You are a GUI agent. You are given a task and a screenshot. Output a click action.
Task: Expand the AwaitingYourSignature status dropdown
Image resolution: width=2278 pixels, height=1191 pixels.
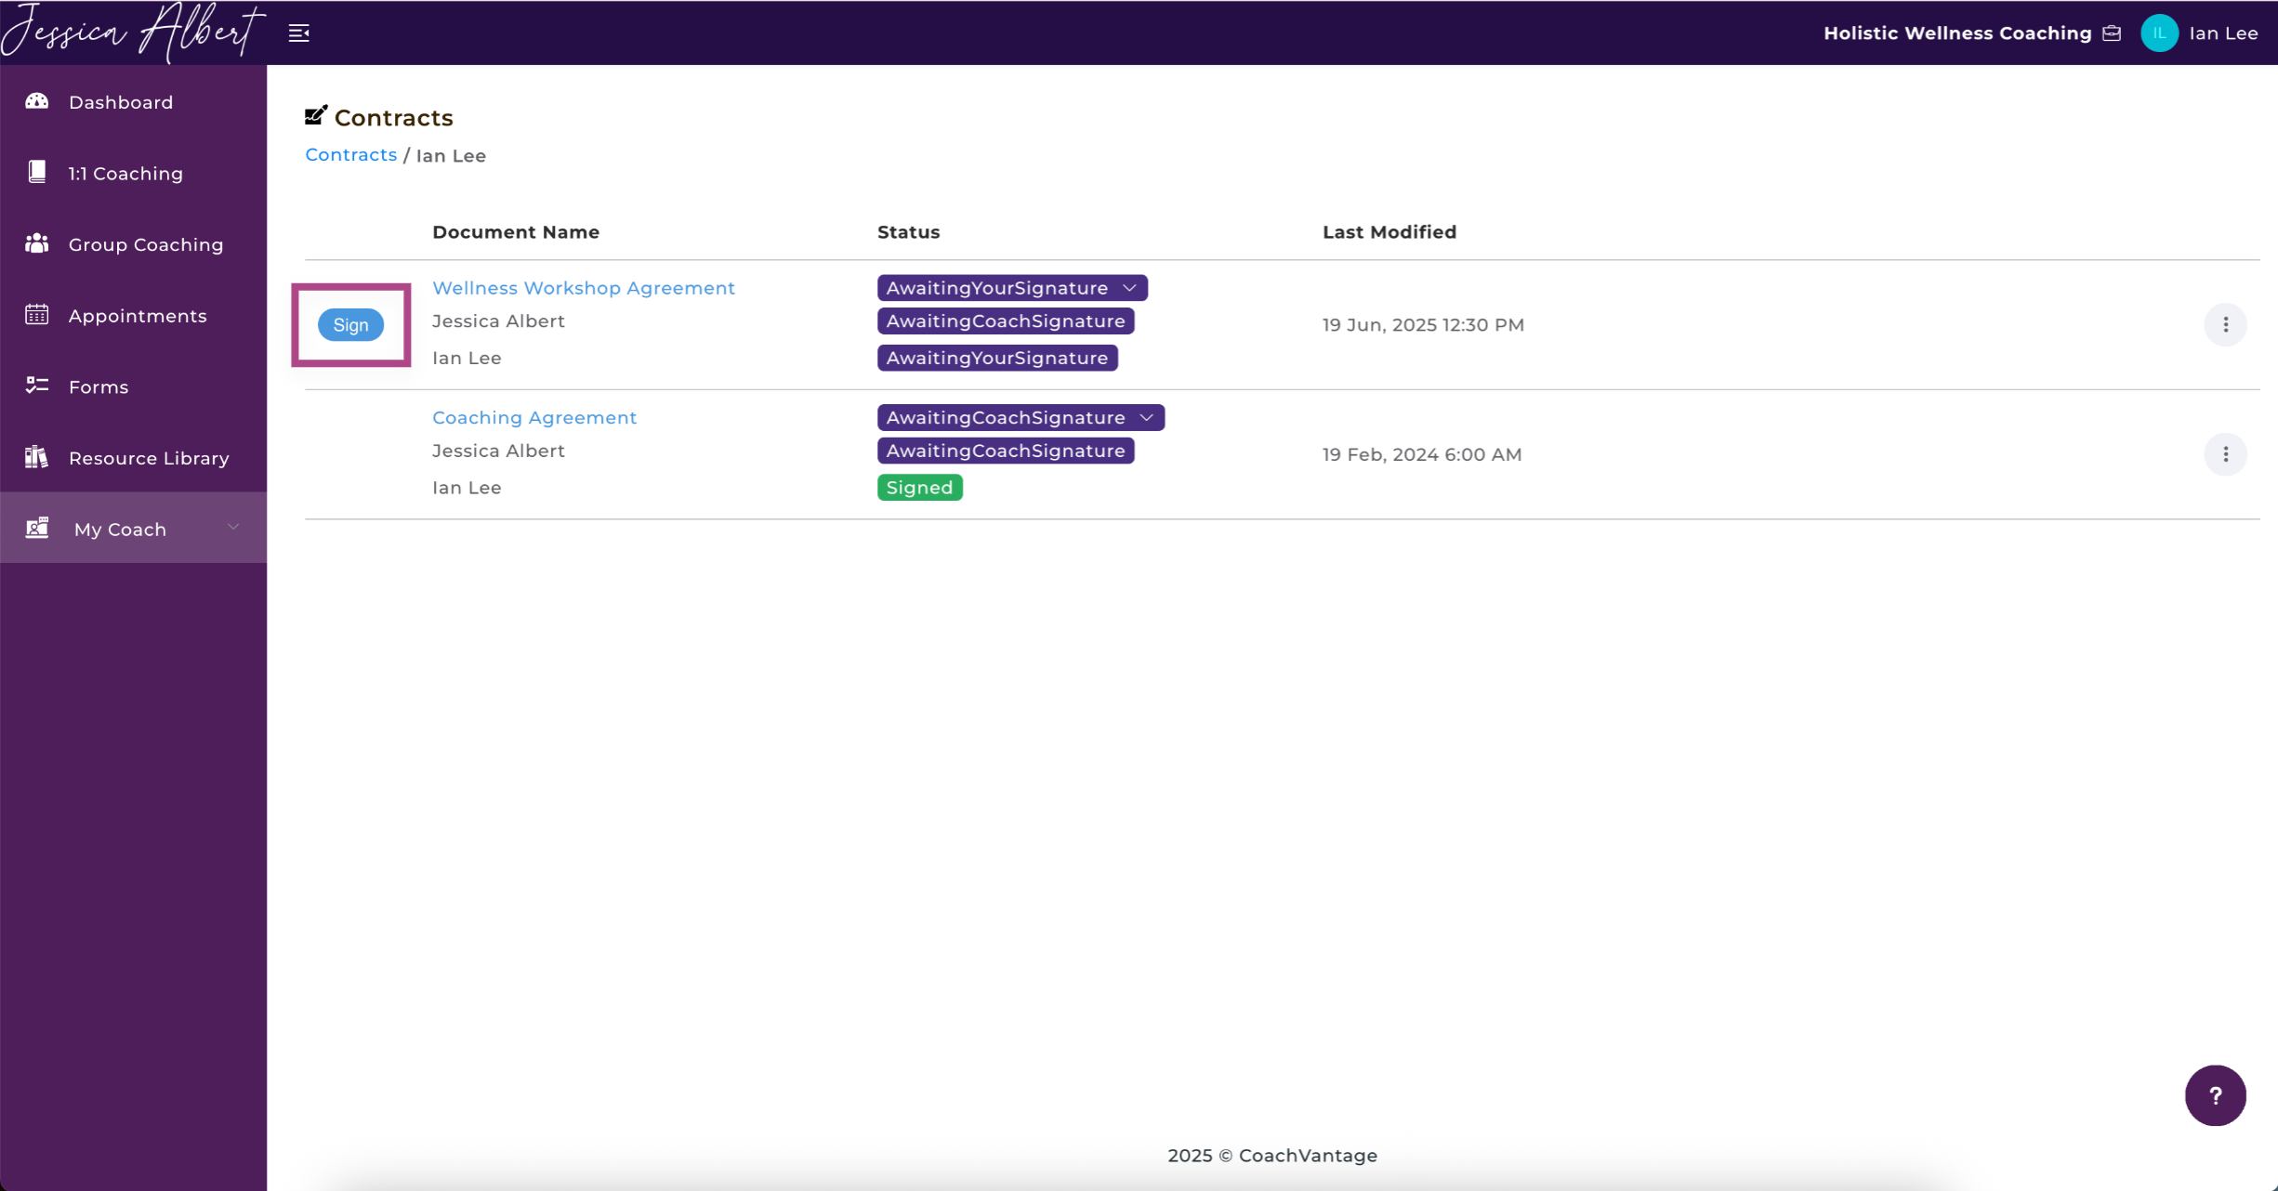(1130, 288)
